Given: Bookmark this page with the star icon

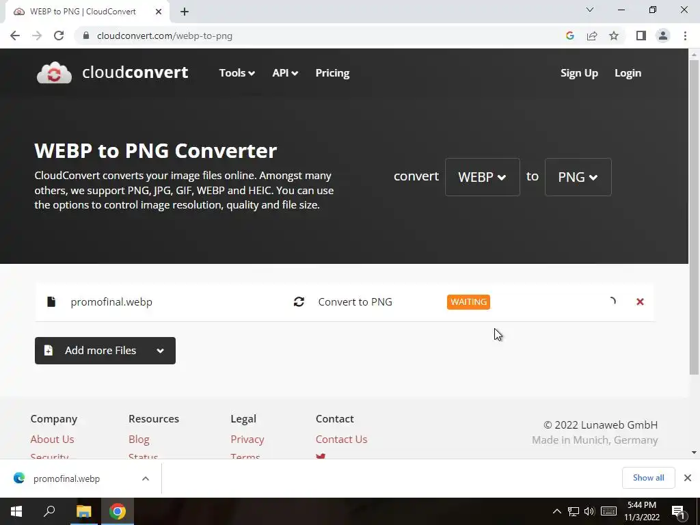Looking at the screenshot, I should [614, 36].
